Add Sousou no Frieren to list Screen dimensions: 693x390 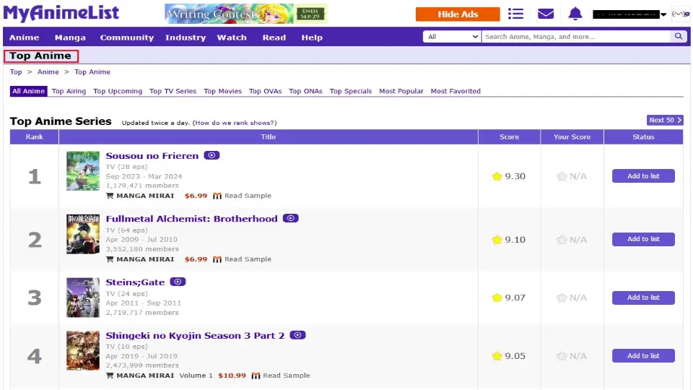(x=643, y=176)
